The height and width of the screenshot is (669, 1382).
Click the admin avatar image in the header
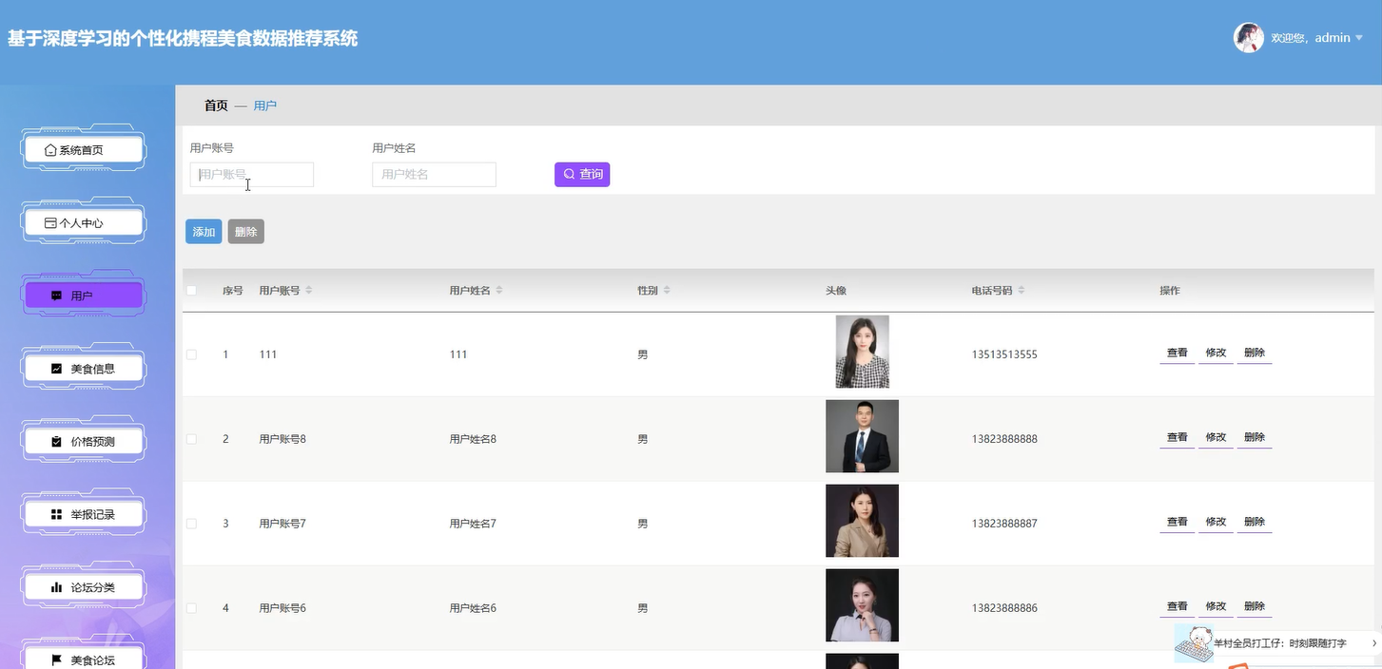tap(1248, 38)
